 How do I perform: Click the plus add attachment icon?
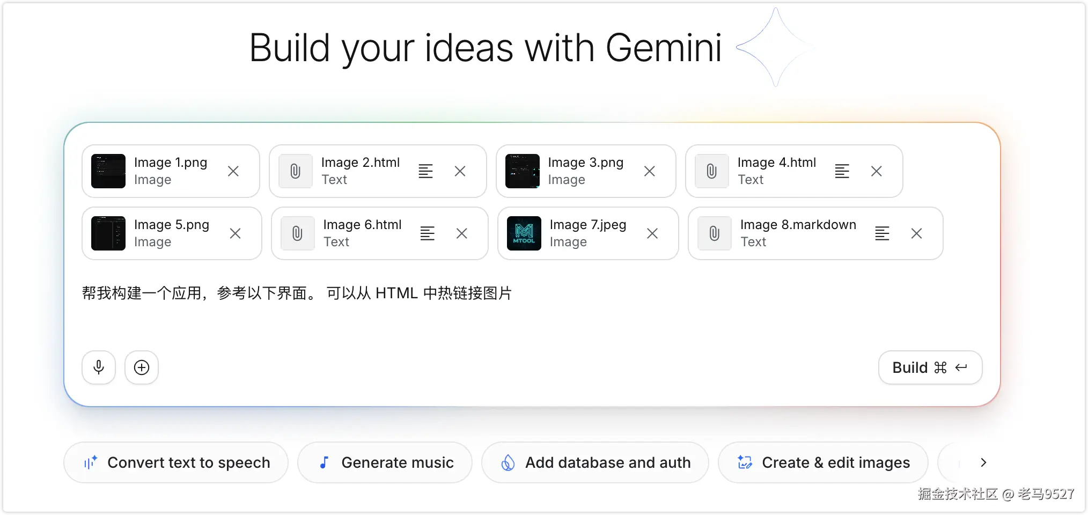142,367
